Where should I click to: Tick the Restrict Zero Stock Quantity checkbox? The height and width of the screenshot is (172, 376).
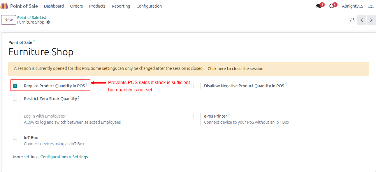(x=15, y=99)
